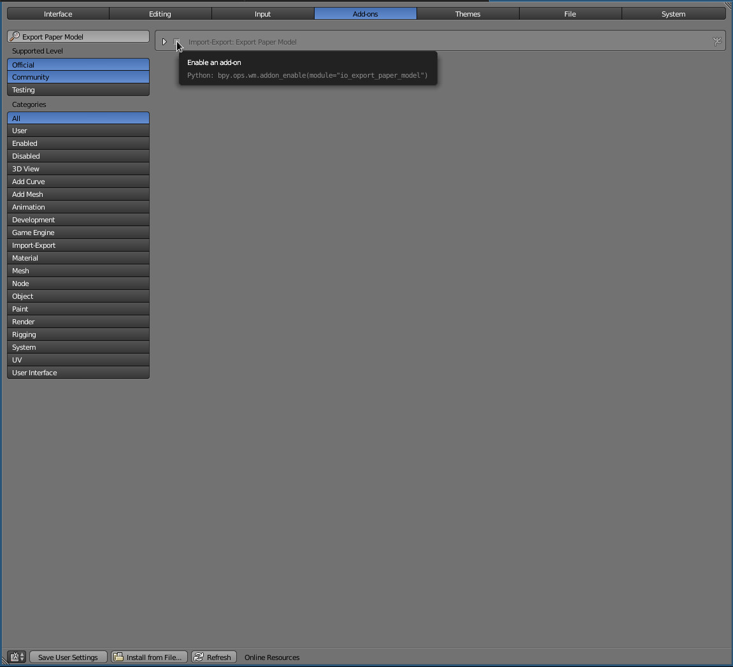
Task: Open the Themes tab
Action: coord(468,14)
